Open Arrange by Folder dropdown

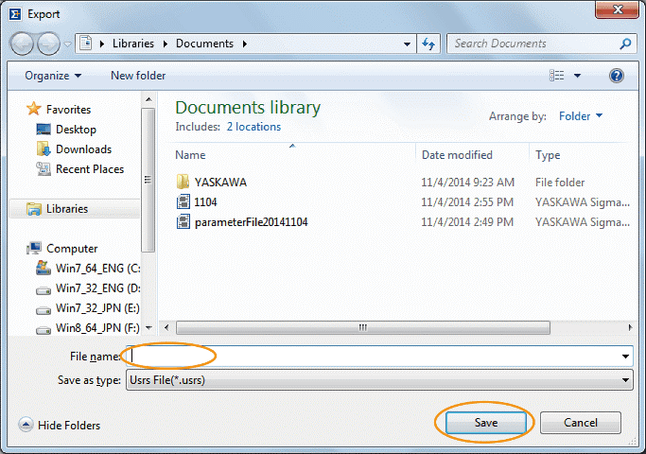(x=581, y=116)
